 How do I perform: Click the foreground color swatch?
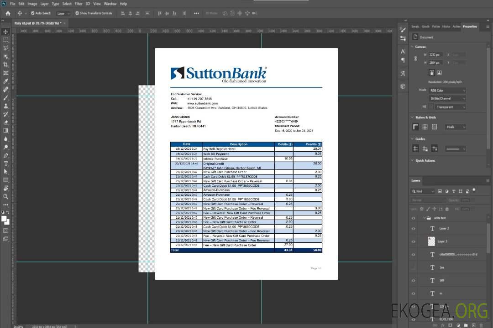coord(4,219)
